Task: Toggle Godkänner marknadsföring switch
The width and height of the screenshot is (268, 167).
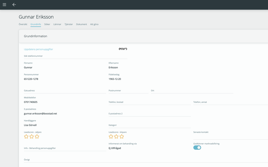Action: 197,148
